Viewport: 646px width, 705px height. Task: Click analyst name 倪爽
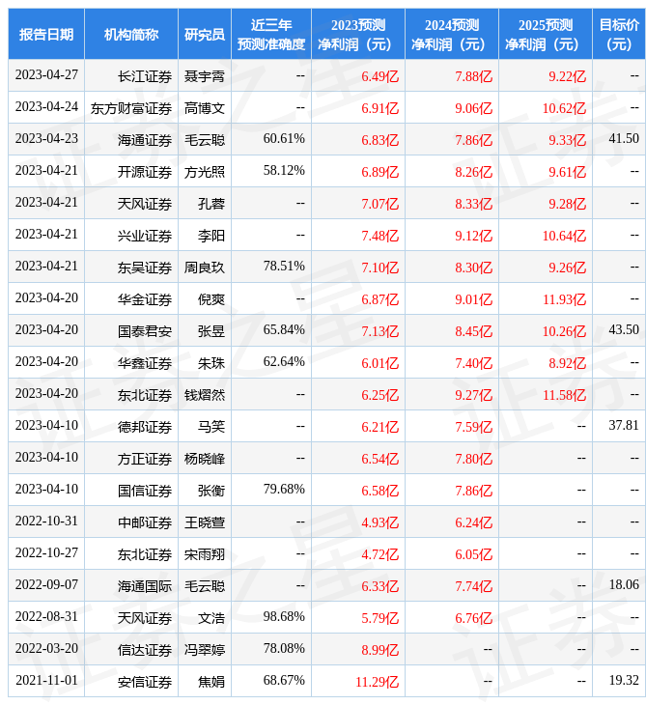[x=211, y=299]
